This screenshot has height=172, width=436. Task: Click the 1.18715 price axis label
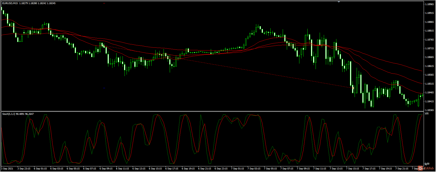430,48
